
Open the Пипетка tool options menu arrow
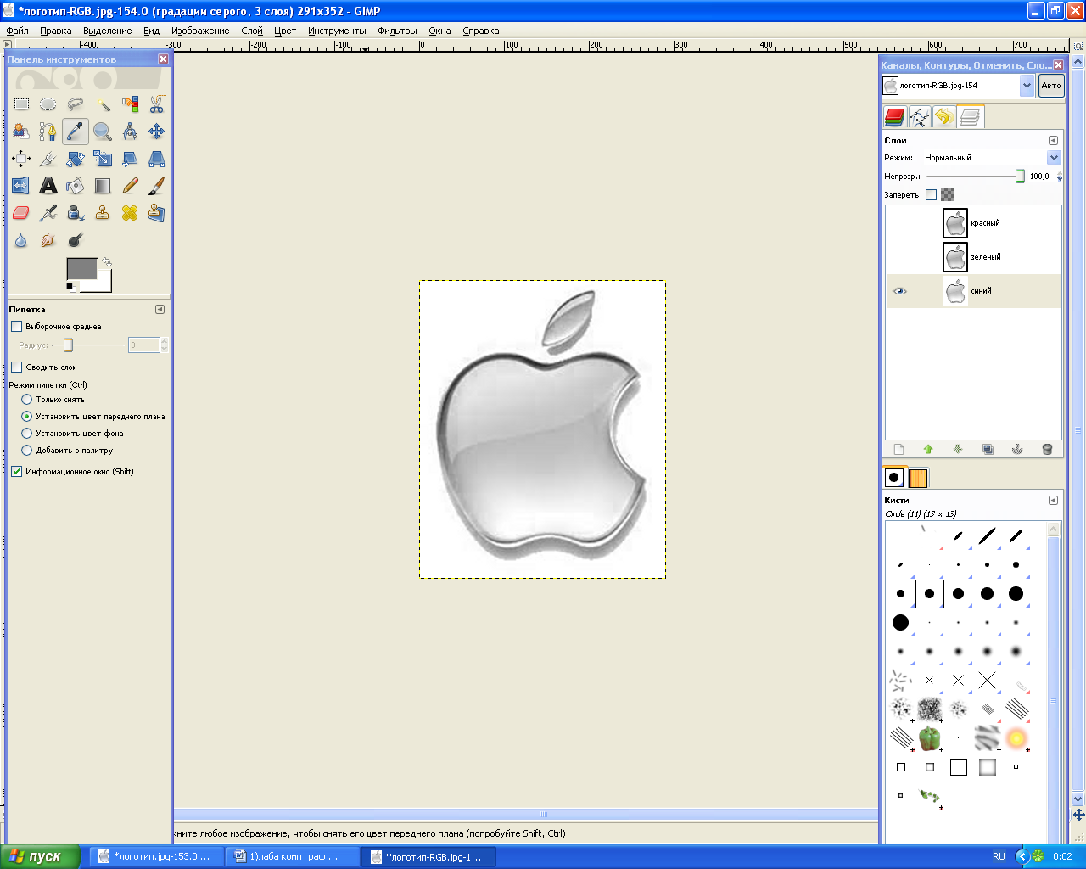point(160,309)
